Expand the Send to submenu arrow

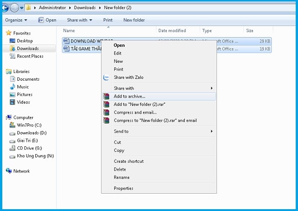[211, 132]
